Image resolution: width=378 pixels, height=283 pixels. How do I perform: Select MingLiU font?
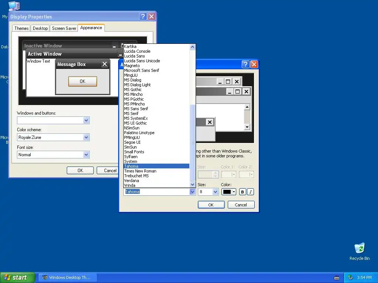157,75
